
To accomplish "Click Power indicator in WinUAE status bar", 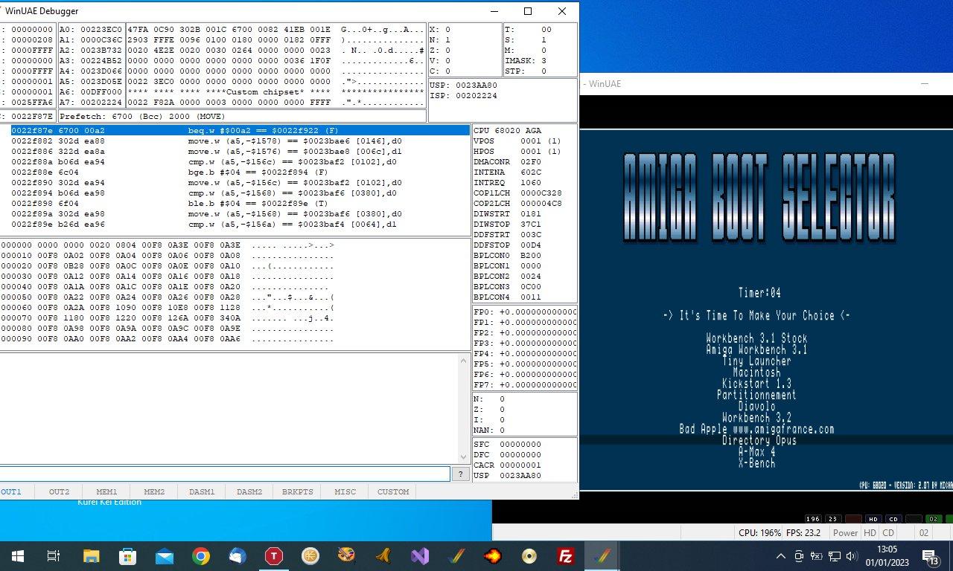I will tap(845, 532).
